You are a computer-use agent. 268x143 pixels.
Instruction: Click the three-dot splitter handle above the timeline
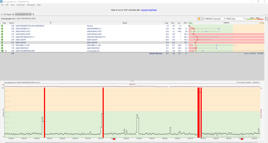click(132, 81)
